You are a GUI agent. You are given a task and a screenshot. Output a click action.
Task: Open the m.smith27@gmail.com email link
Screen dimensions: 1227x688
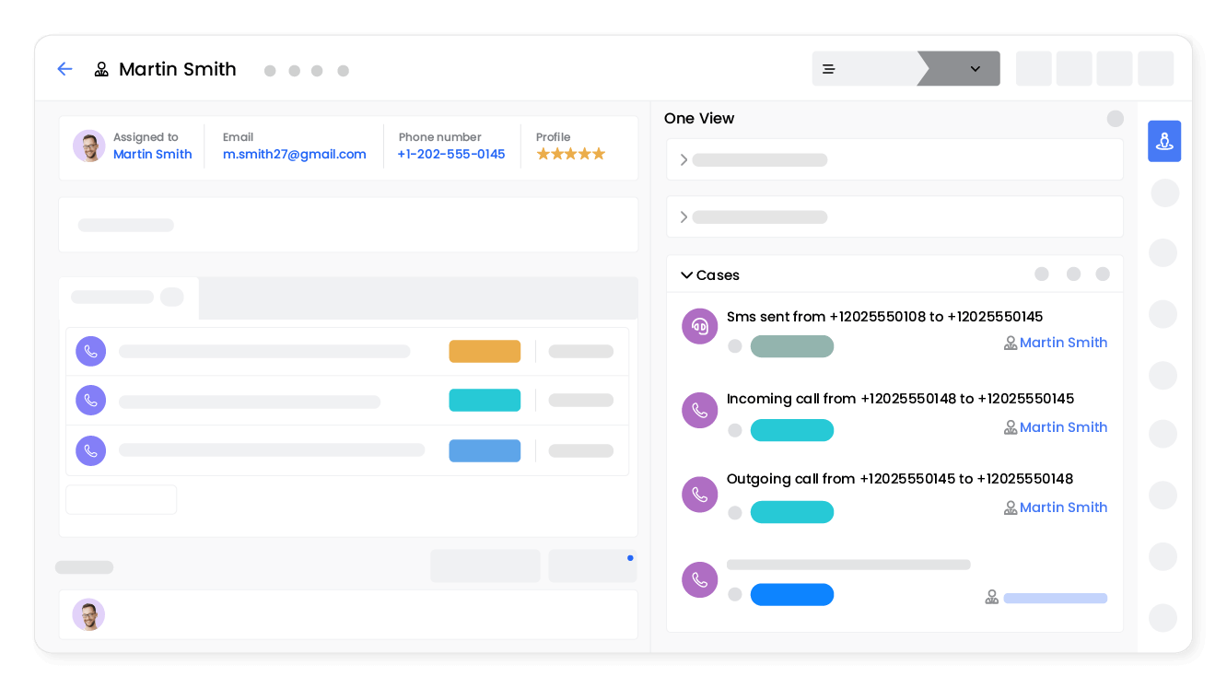coord(294,155)
